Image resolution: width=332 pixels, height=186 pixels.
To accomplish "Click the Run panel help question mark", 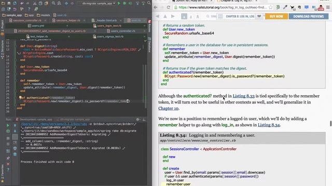I will tap(8, 169).
